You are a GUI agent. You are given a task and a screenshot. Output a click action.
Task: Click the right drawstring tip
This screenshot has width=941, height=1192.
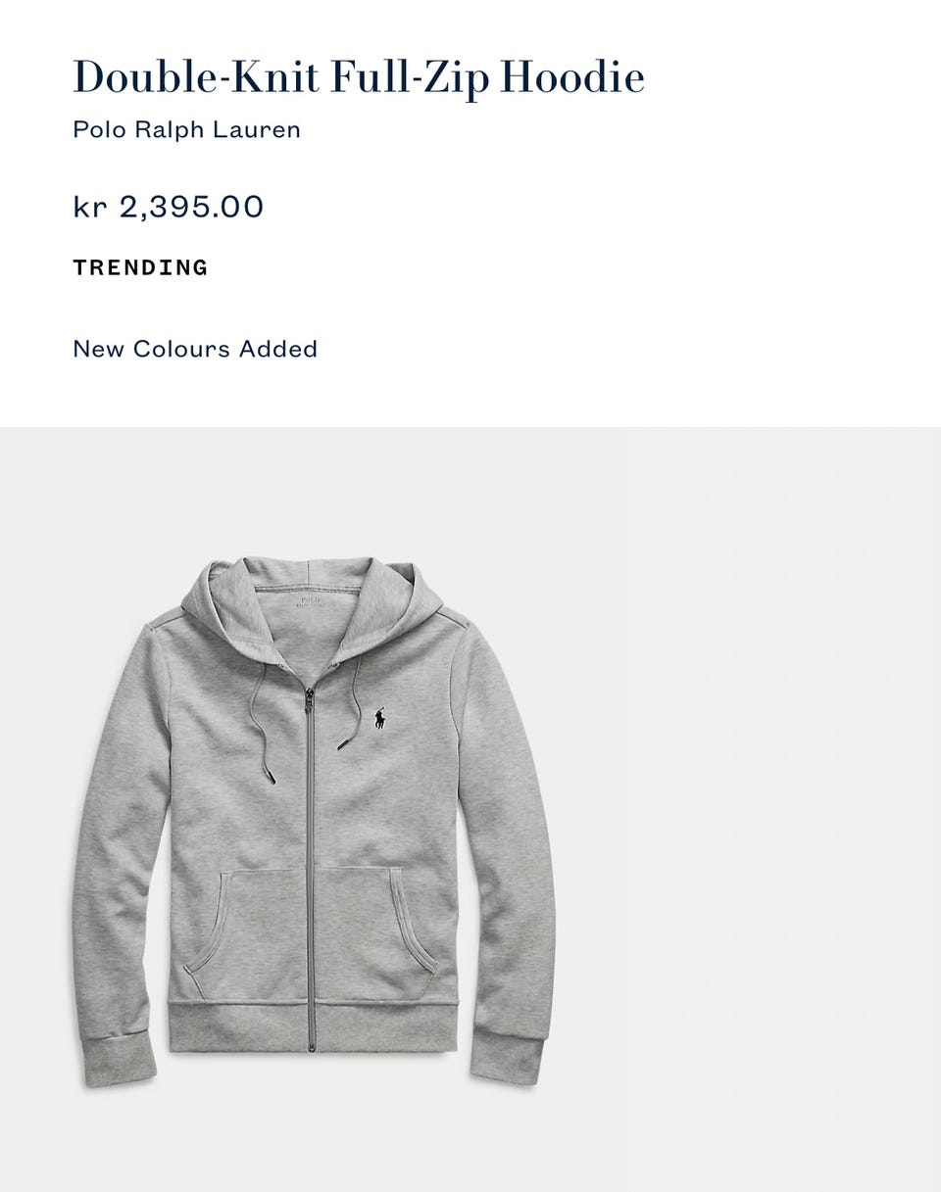click(344, 741)
